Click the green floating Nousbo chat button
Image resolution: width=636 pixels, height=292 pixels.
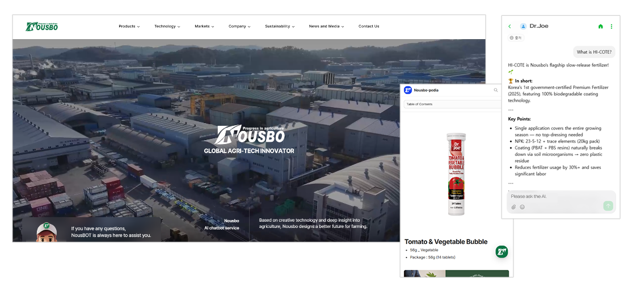[502, 251]
